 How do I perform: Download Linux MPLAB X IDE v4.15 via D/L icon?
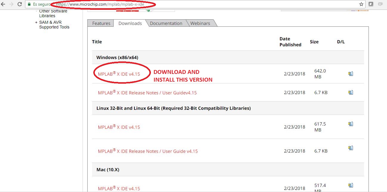tap(351, 124)
